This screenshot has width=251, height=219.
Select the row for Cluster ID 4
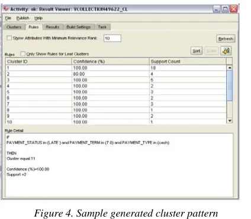116,86
